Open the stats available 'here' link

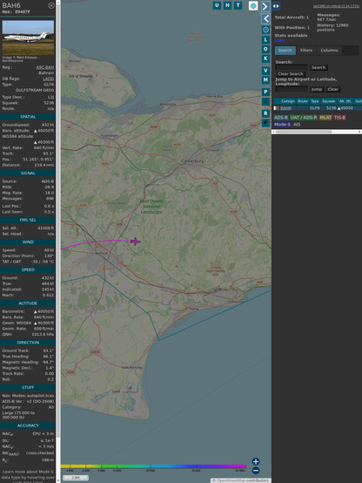coord(279,40)
